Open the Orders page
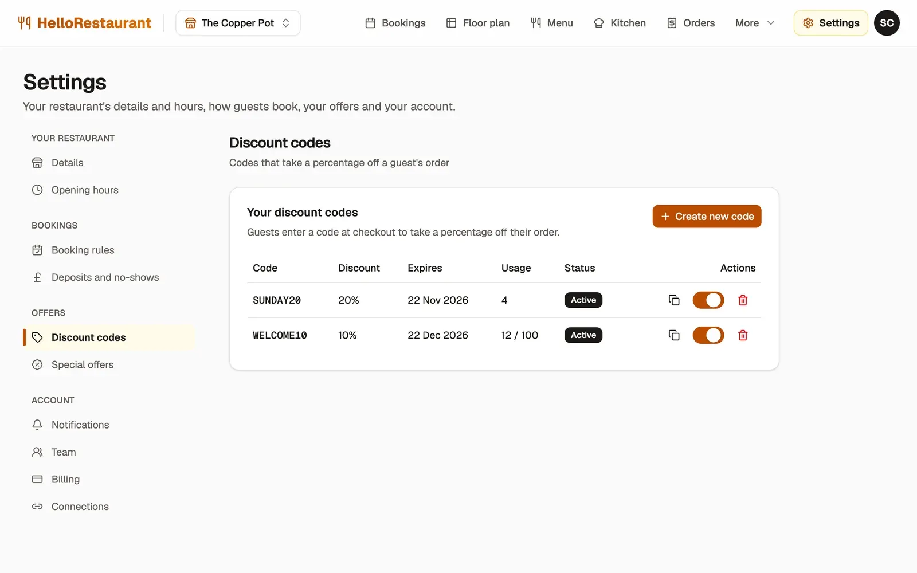The image size is (917, 573). point(691,23)
